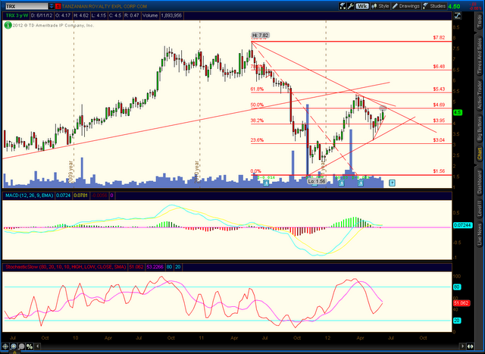Click the 23.6% retracement label
This screenshot has height=354, width=485.
coord(257,140)
